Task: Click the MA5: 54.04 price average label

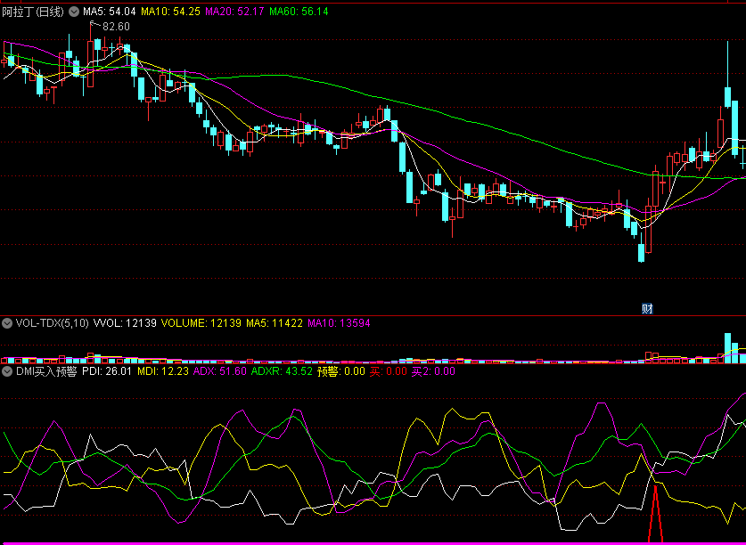Action: point(110,12)
